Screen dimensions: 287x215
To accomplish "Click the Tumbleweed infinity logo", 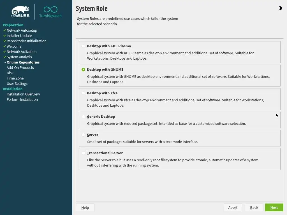I will click(x=50, y=10).
